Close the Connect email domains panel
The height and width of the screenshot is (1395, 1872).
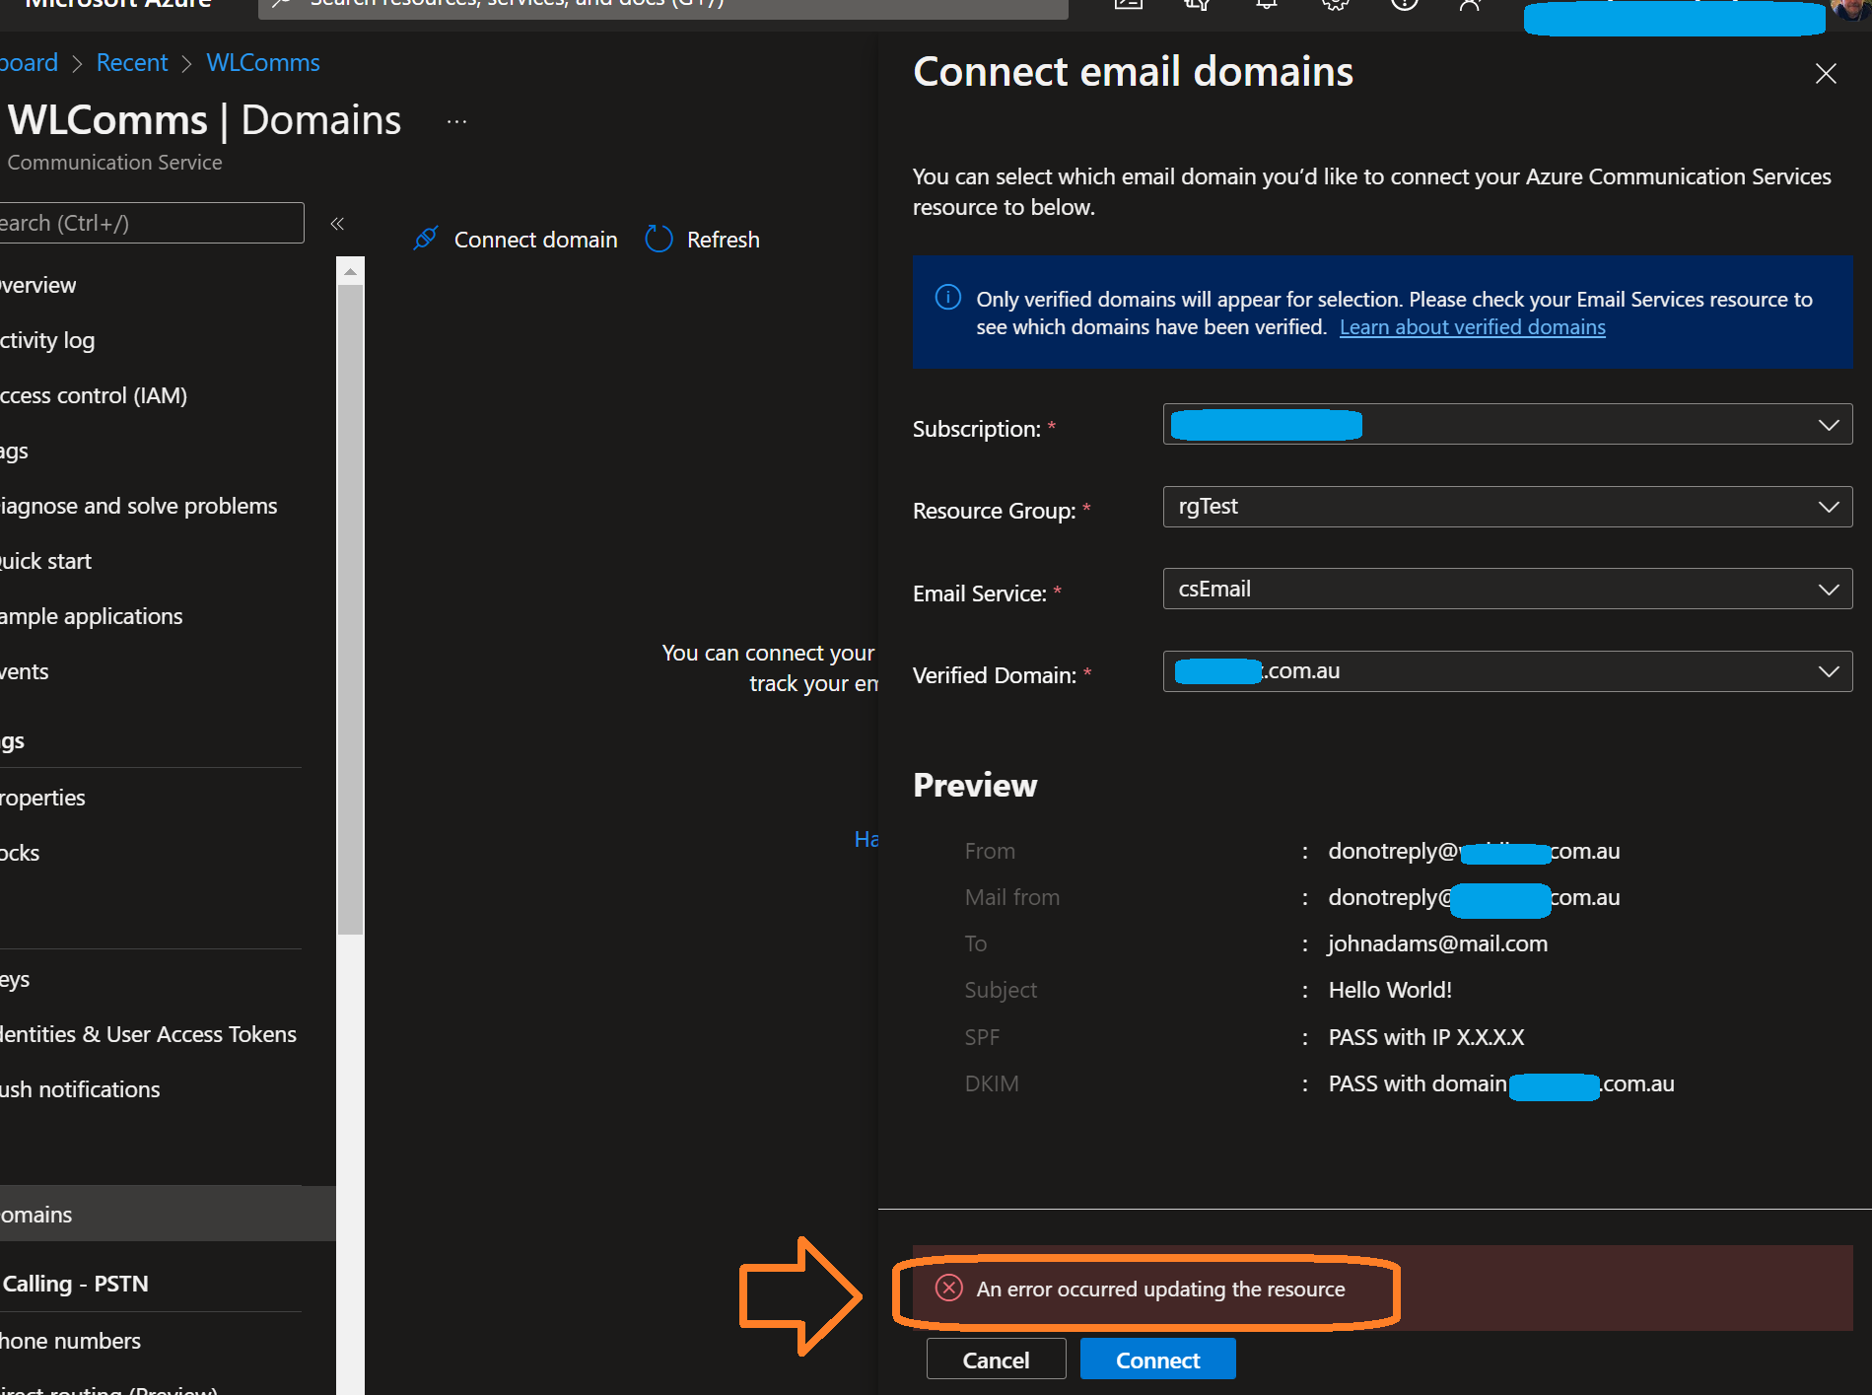pyautogui.click(x=1826, y=74)
